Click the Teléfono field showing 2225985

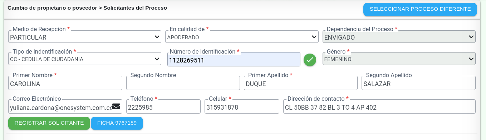click(x=163, y=106)
